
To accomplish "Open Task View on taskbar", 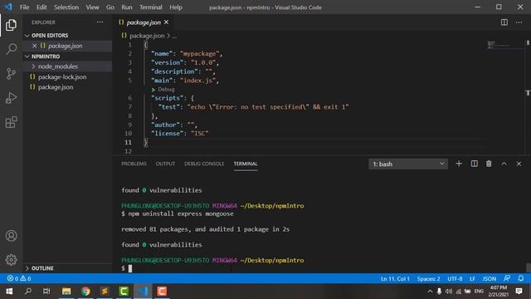I will tap(46, 292).
